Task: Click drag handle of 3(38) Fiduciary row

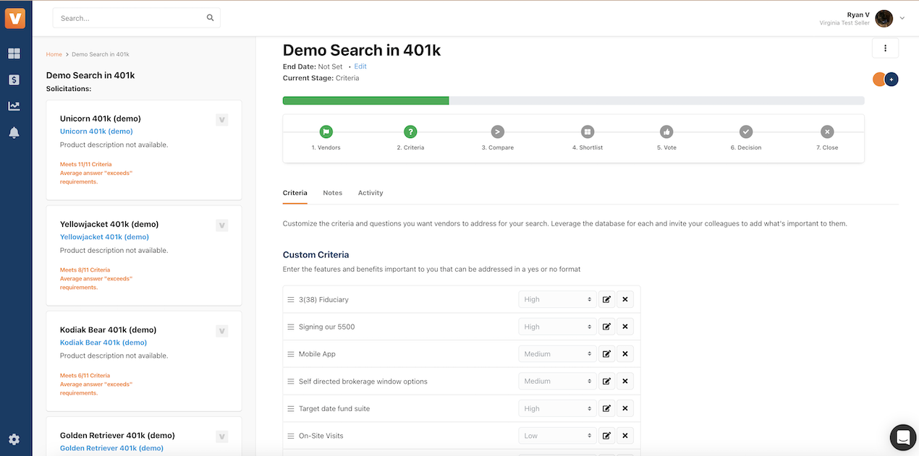Action: pyautogui.click(x=291, y=299)
